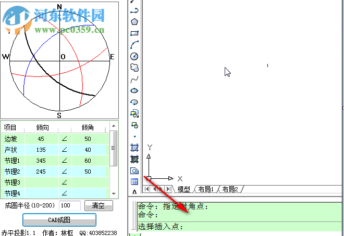The height and width of the screenshot is (236, 344).
Task: Click the stereonet projection diagram
Action: coord(59,61)
